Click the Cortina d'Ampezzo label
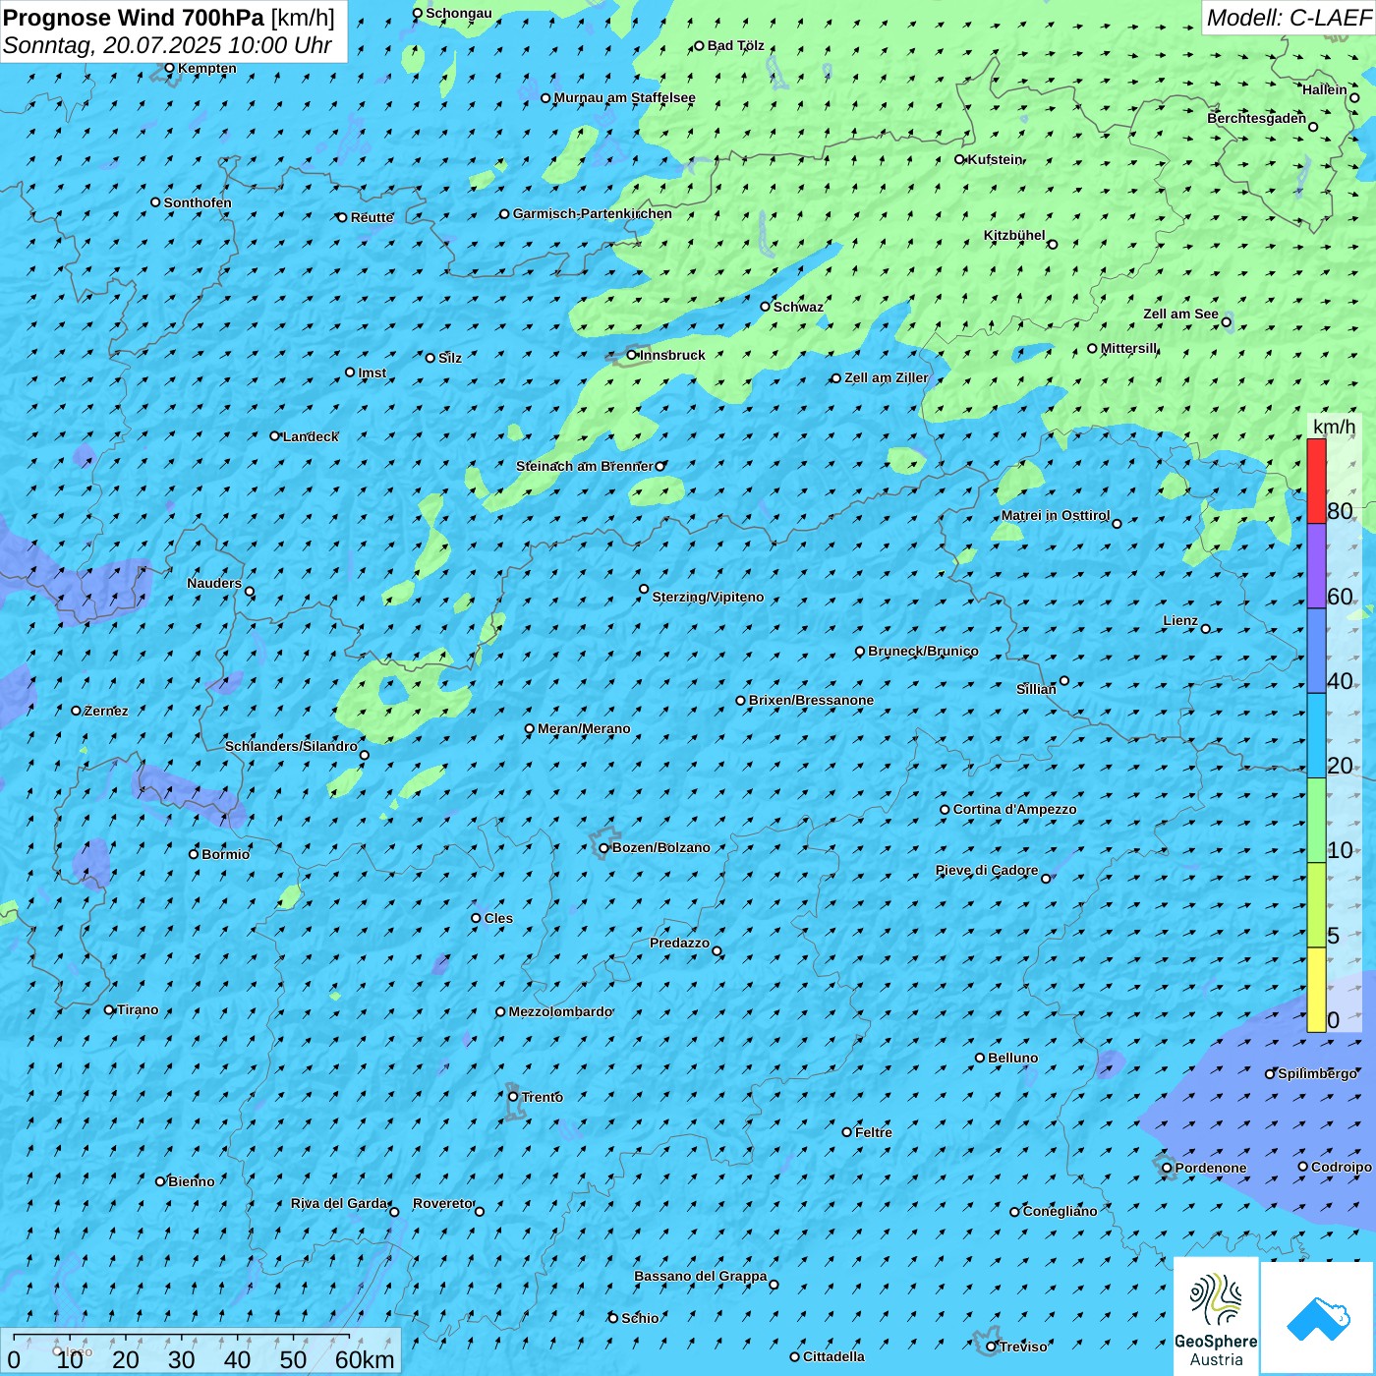 coord(1015,809)
